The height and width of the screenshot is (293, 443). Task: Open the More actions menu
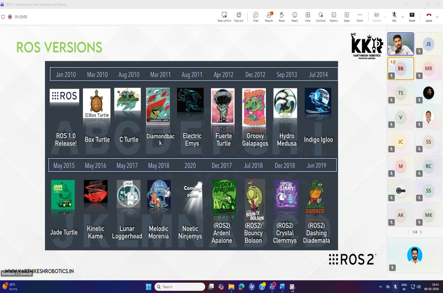point(359,17)
